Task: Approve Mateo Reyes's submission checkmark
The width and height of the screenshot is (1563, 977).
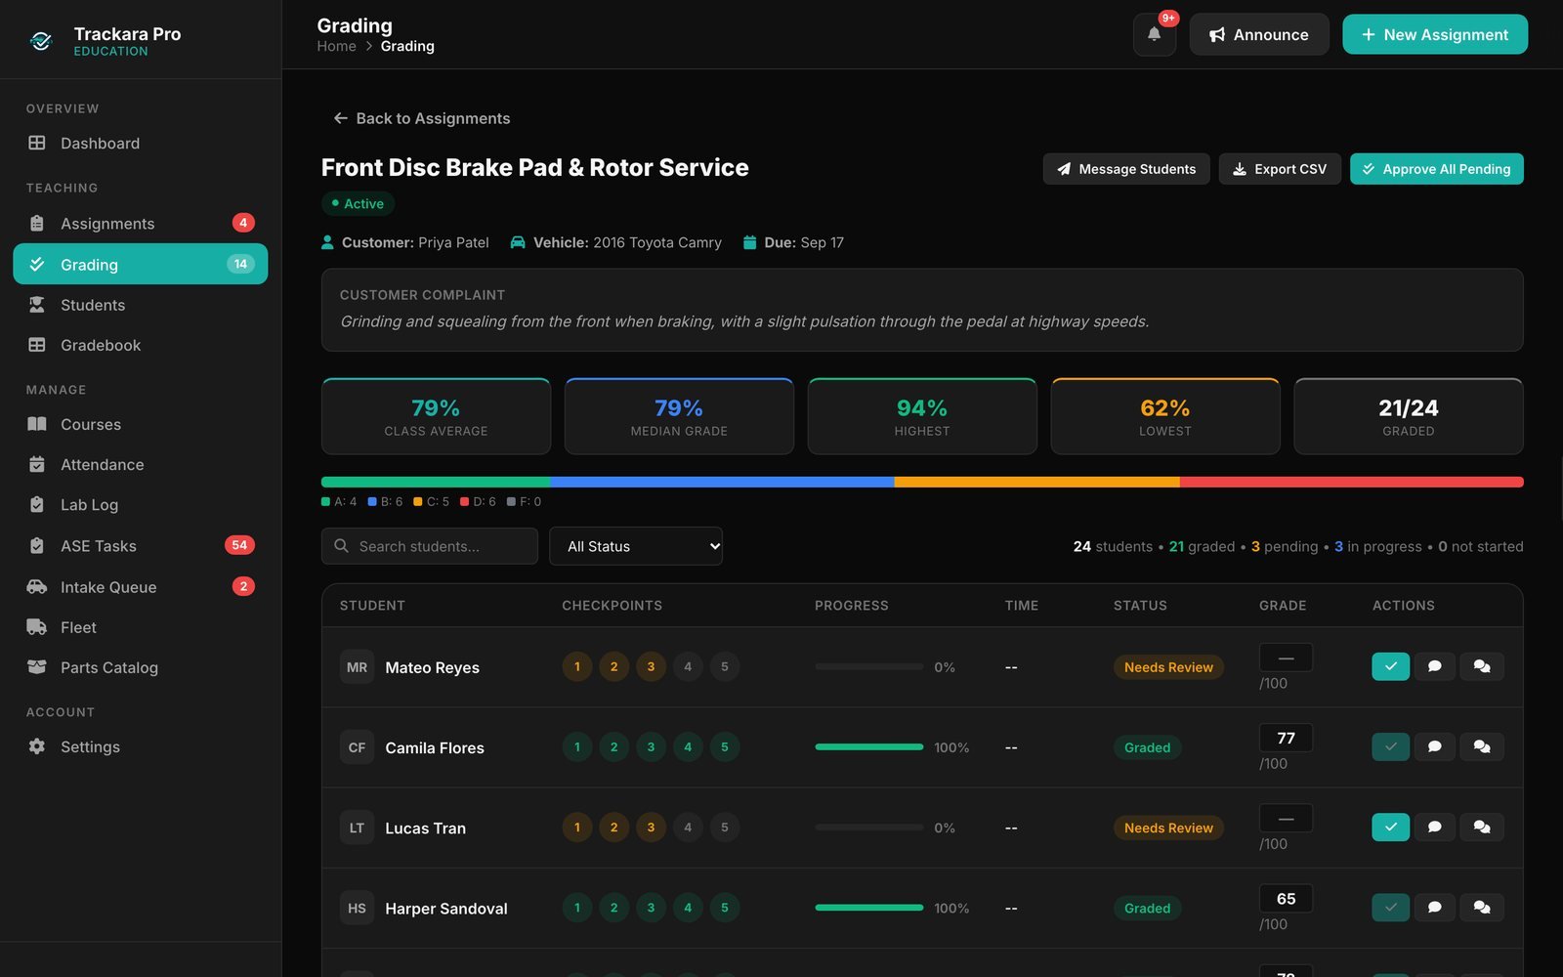Action: click(1390, 666)
